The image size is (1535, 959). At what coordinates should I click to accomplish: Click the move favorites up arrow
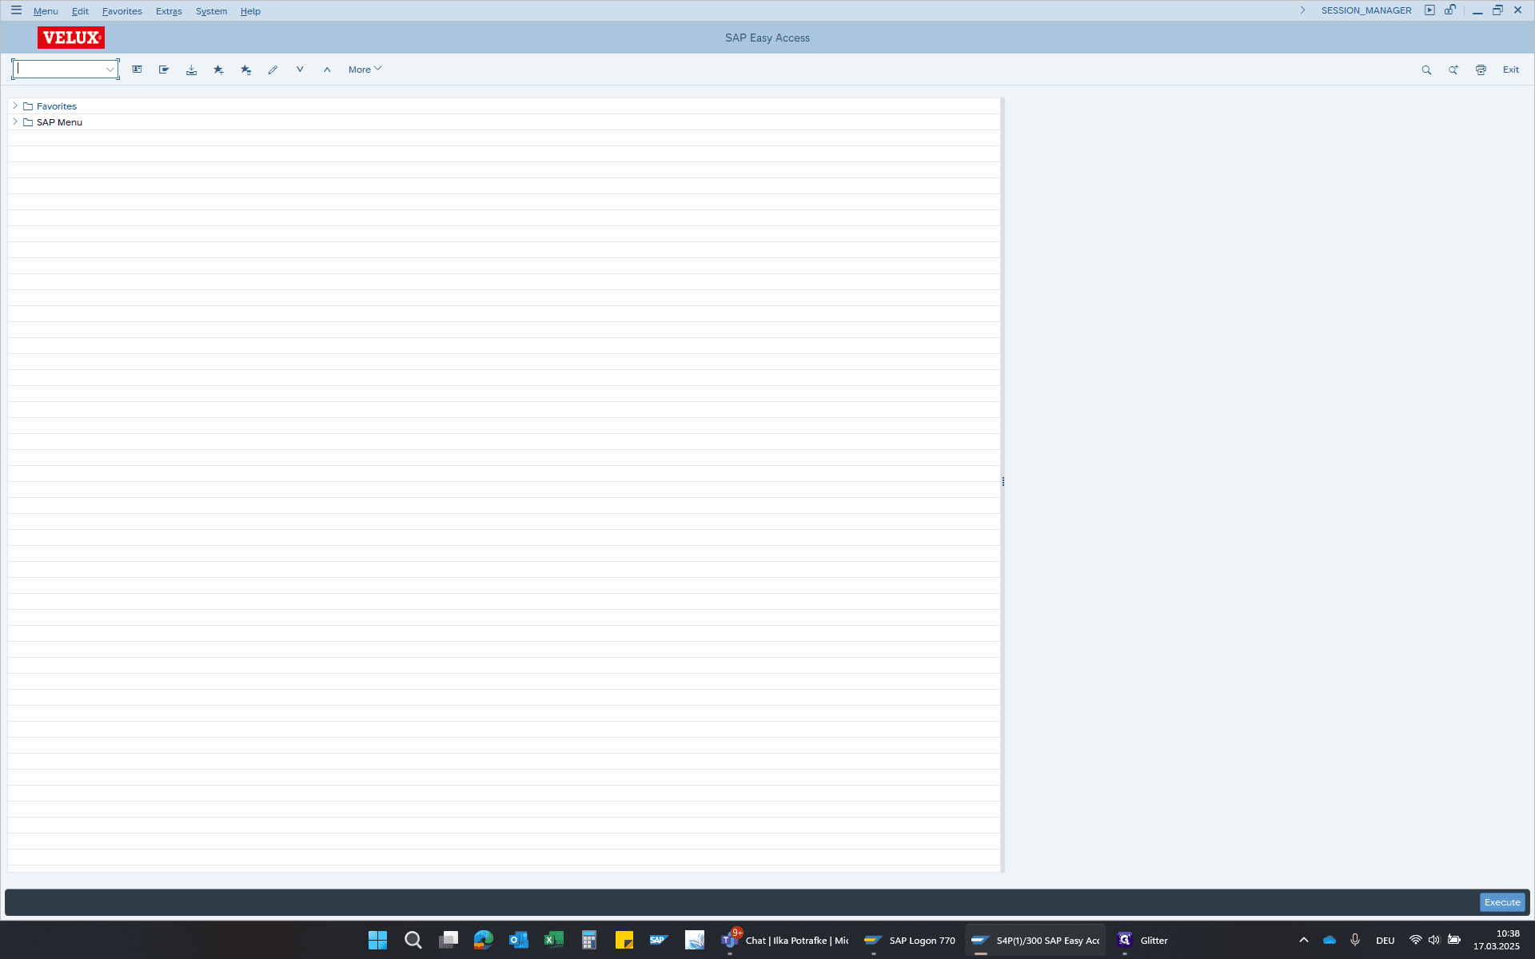point(327,70)
